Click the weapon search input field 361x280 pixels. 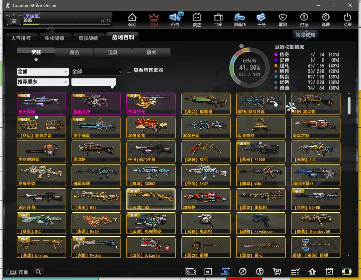pyautogui.click(x=93, y=82)
